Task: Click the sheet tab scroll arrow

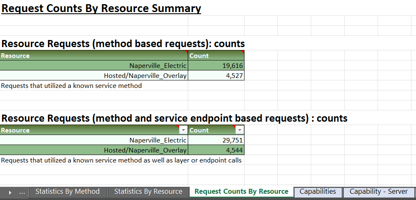Action: point(10,192)
